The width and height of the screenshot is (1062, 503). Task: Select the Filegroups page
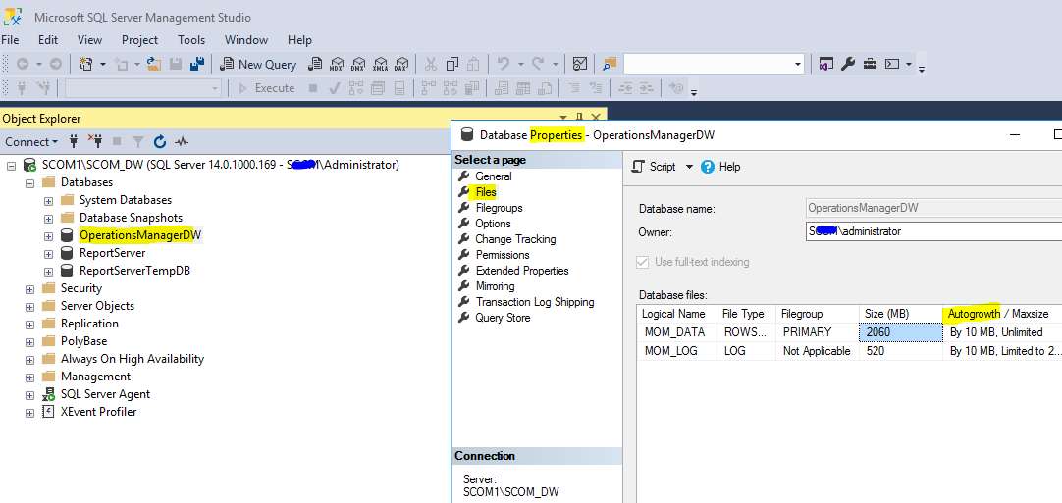click(500, 208)
